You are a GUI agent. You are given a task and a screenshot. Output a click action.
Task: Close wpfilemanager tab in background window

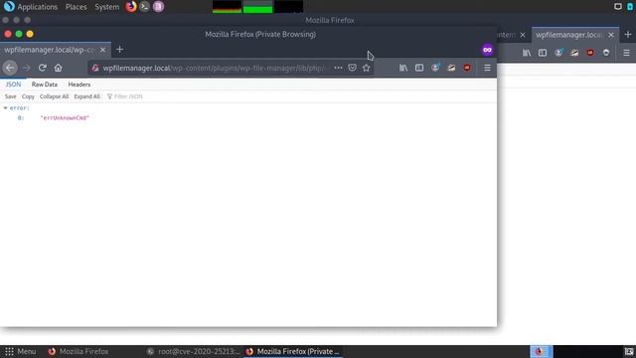[611, 35]
